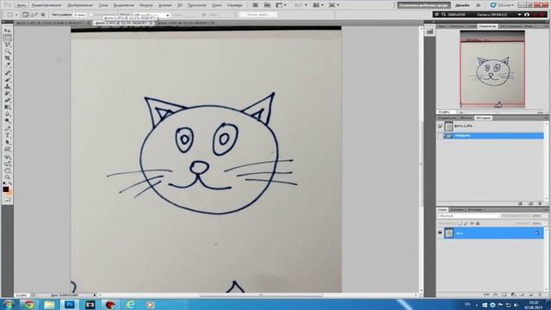Create new snapshot in History panel

pyautogui.click(x=530, y=203)
